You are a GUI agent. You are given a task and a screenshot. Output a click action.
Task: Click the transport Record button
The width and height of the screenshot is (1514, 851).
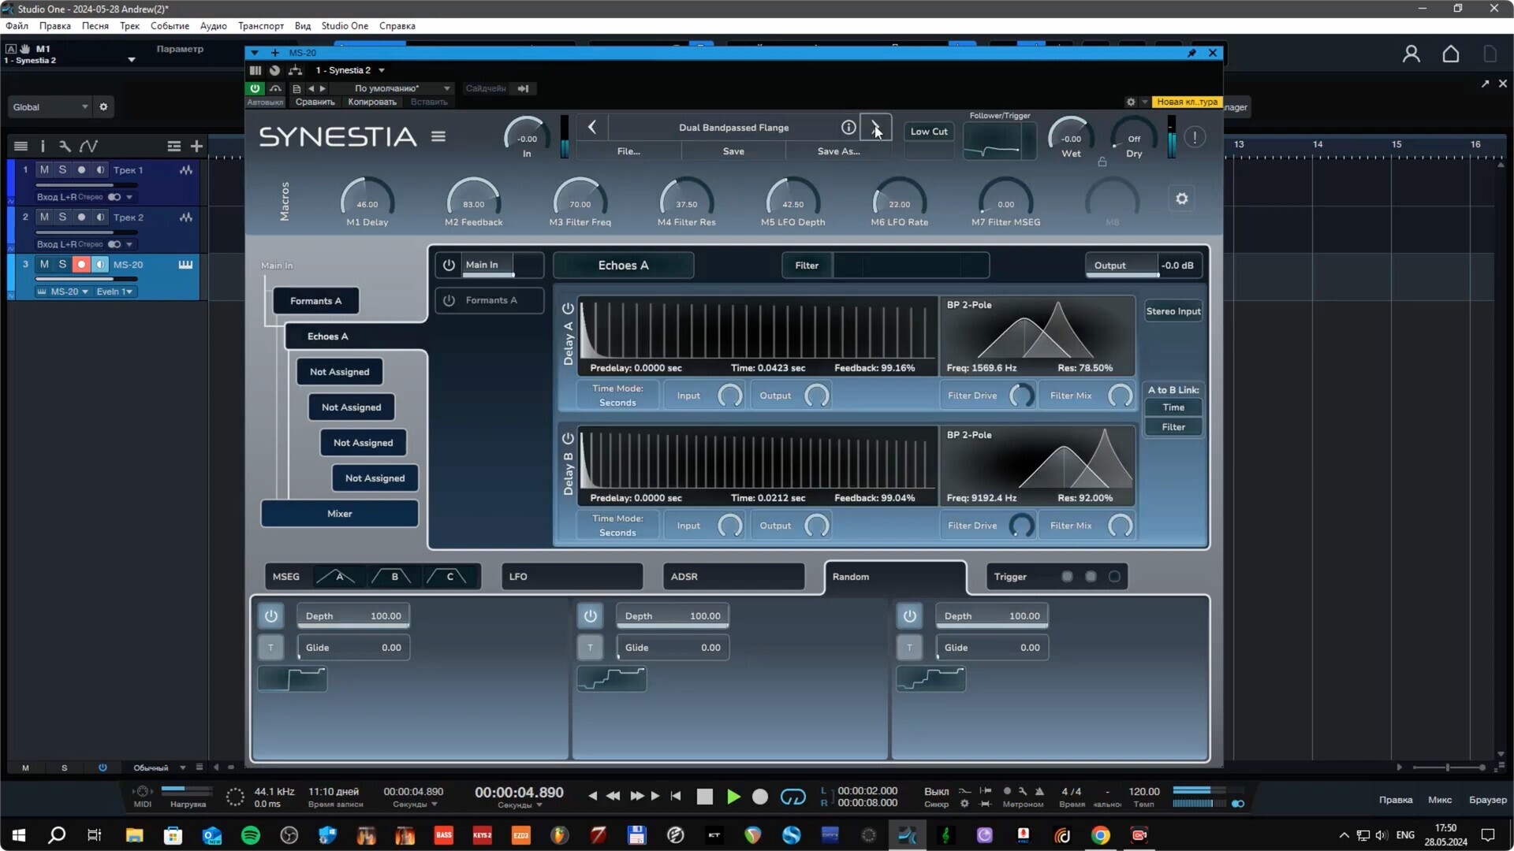click(760, 797)
